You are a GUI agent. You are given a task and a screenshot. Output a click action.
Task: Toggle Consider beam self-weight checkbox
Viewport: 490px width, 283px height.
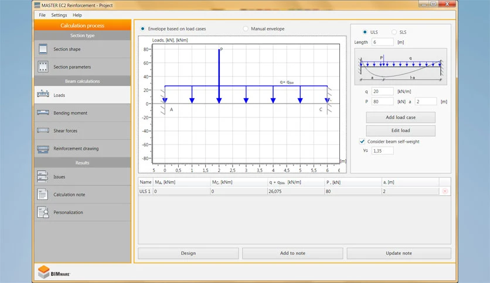tap(362, 141)
